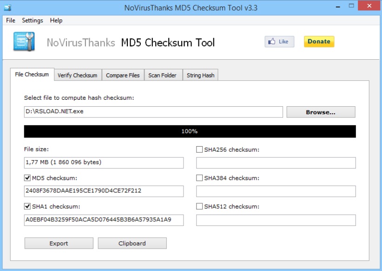Screen dimensions: 382x271
Task: Open the Settings menu
Action: pyautogui.click(x=33, y=20)
